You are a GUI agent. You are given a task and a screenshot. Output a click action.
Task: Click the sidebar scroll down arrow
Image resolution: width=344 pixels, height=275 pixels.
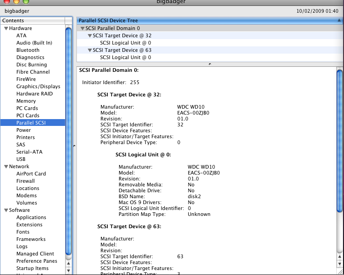click(x=68, y=270)
